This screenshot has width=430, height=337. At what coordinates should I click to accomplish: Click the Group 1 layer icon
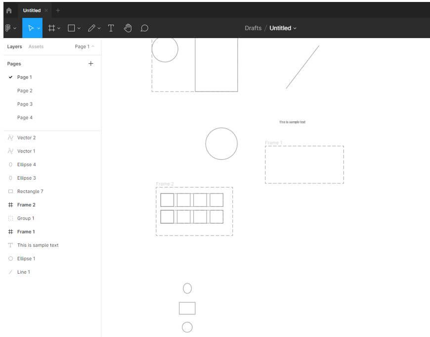pyautogui.click(x=10, y=218)
